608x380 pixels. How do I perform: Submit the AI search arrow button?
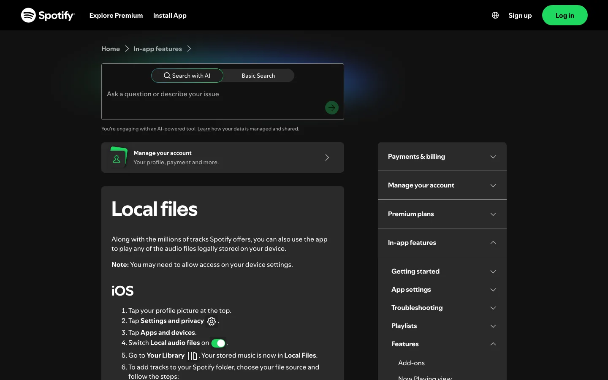[x=332, y=108]
